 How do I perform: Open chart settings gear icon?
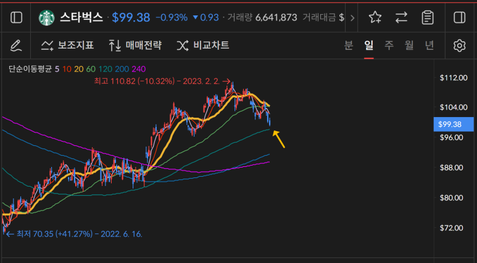tap(459, 46)
